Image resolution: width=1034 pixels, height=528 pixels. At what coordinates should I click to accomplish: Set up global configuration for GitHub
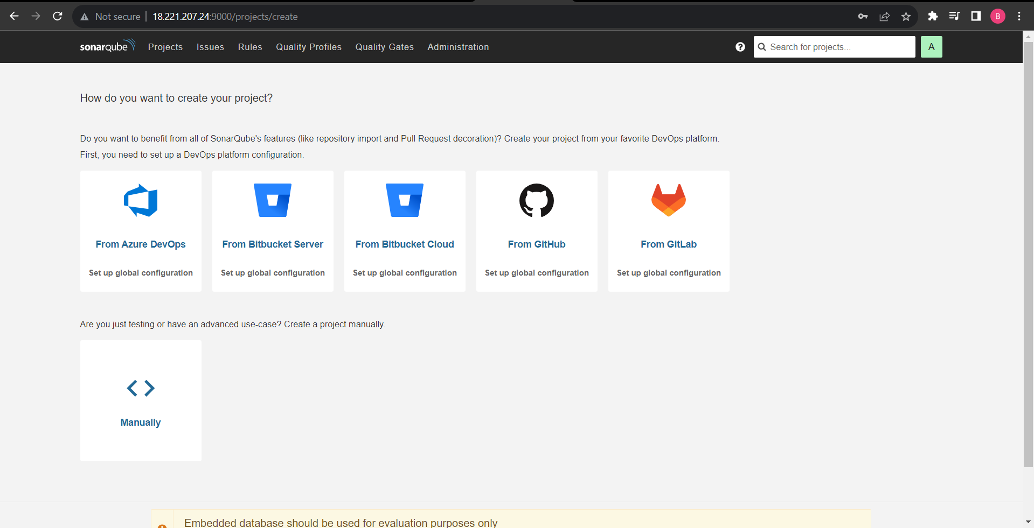537,273
